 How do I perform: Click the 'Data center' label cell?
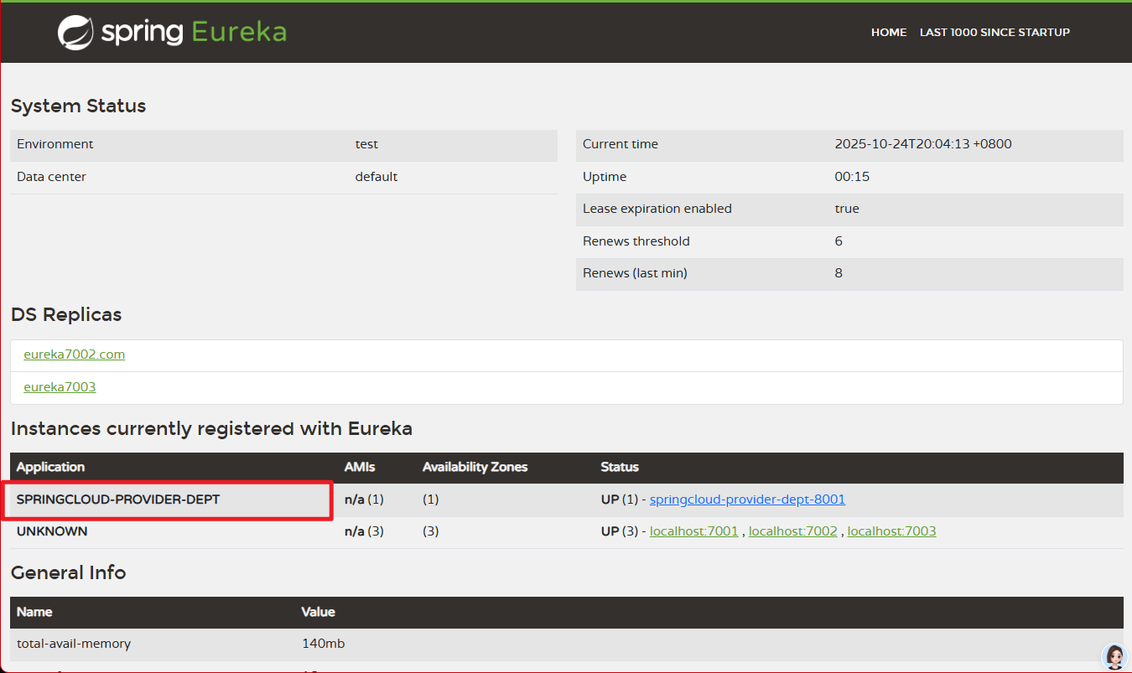51,177
